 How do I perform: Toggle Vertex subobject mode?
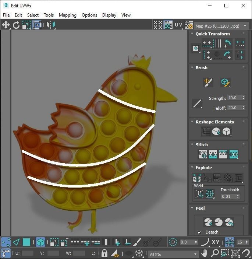coord(6,242)
